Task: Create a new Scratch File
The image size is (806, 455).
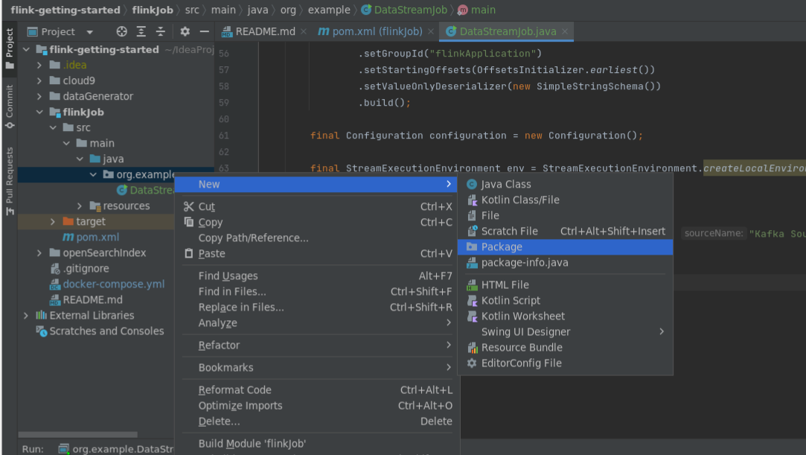Action: (566, 232)
